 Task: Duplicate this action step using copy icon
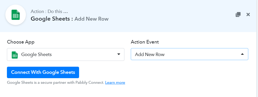tap(238, 15)
